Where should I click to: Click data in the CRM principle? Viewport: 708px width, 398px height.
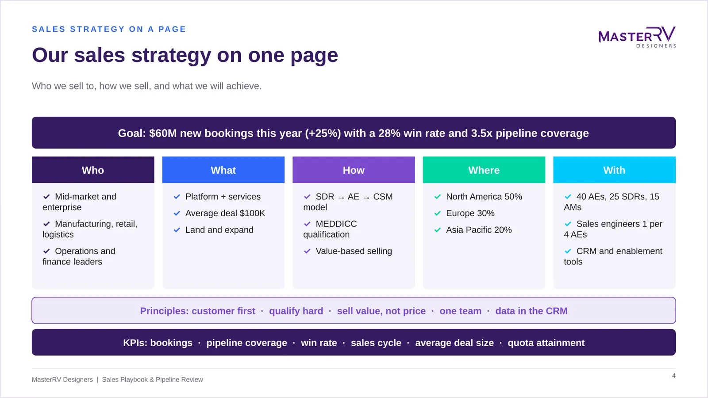[x=531, y=311]
